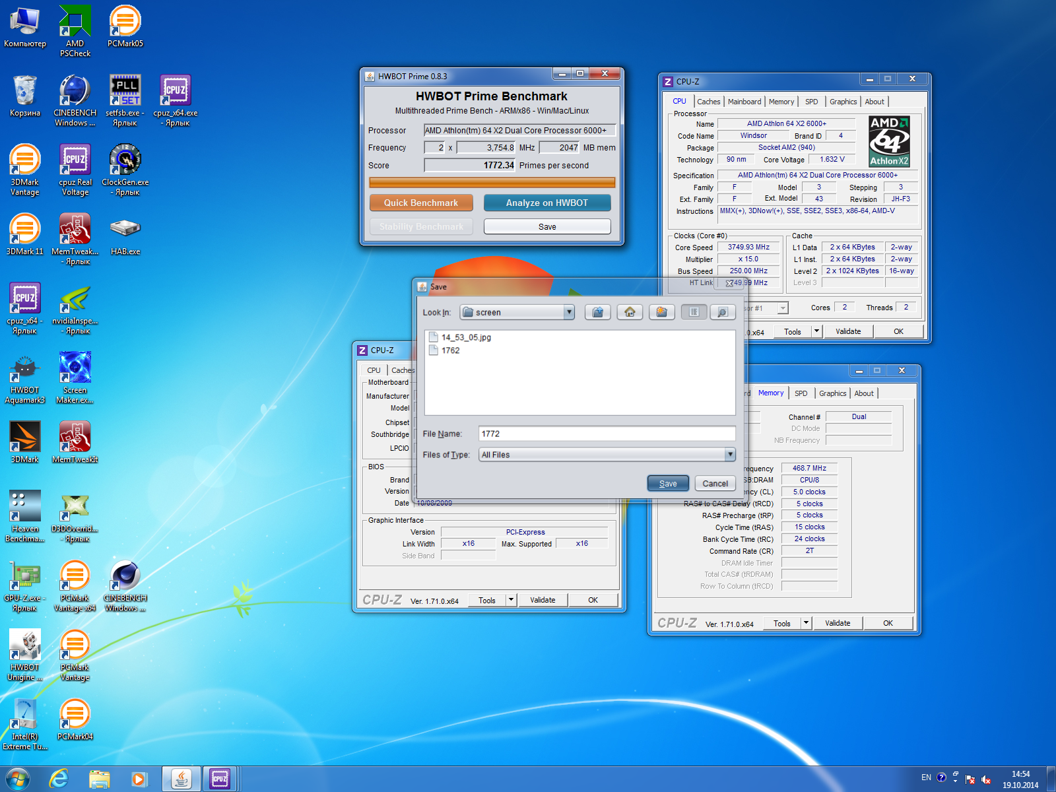Open Screen Maker desktop shortcut

click(75, 378)
